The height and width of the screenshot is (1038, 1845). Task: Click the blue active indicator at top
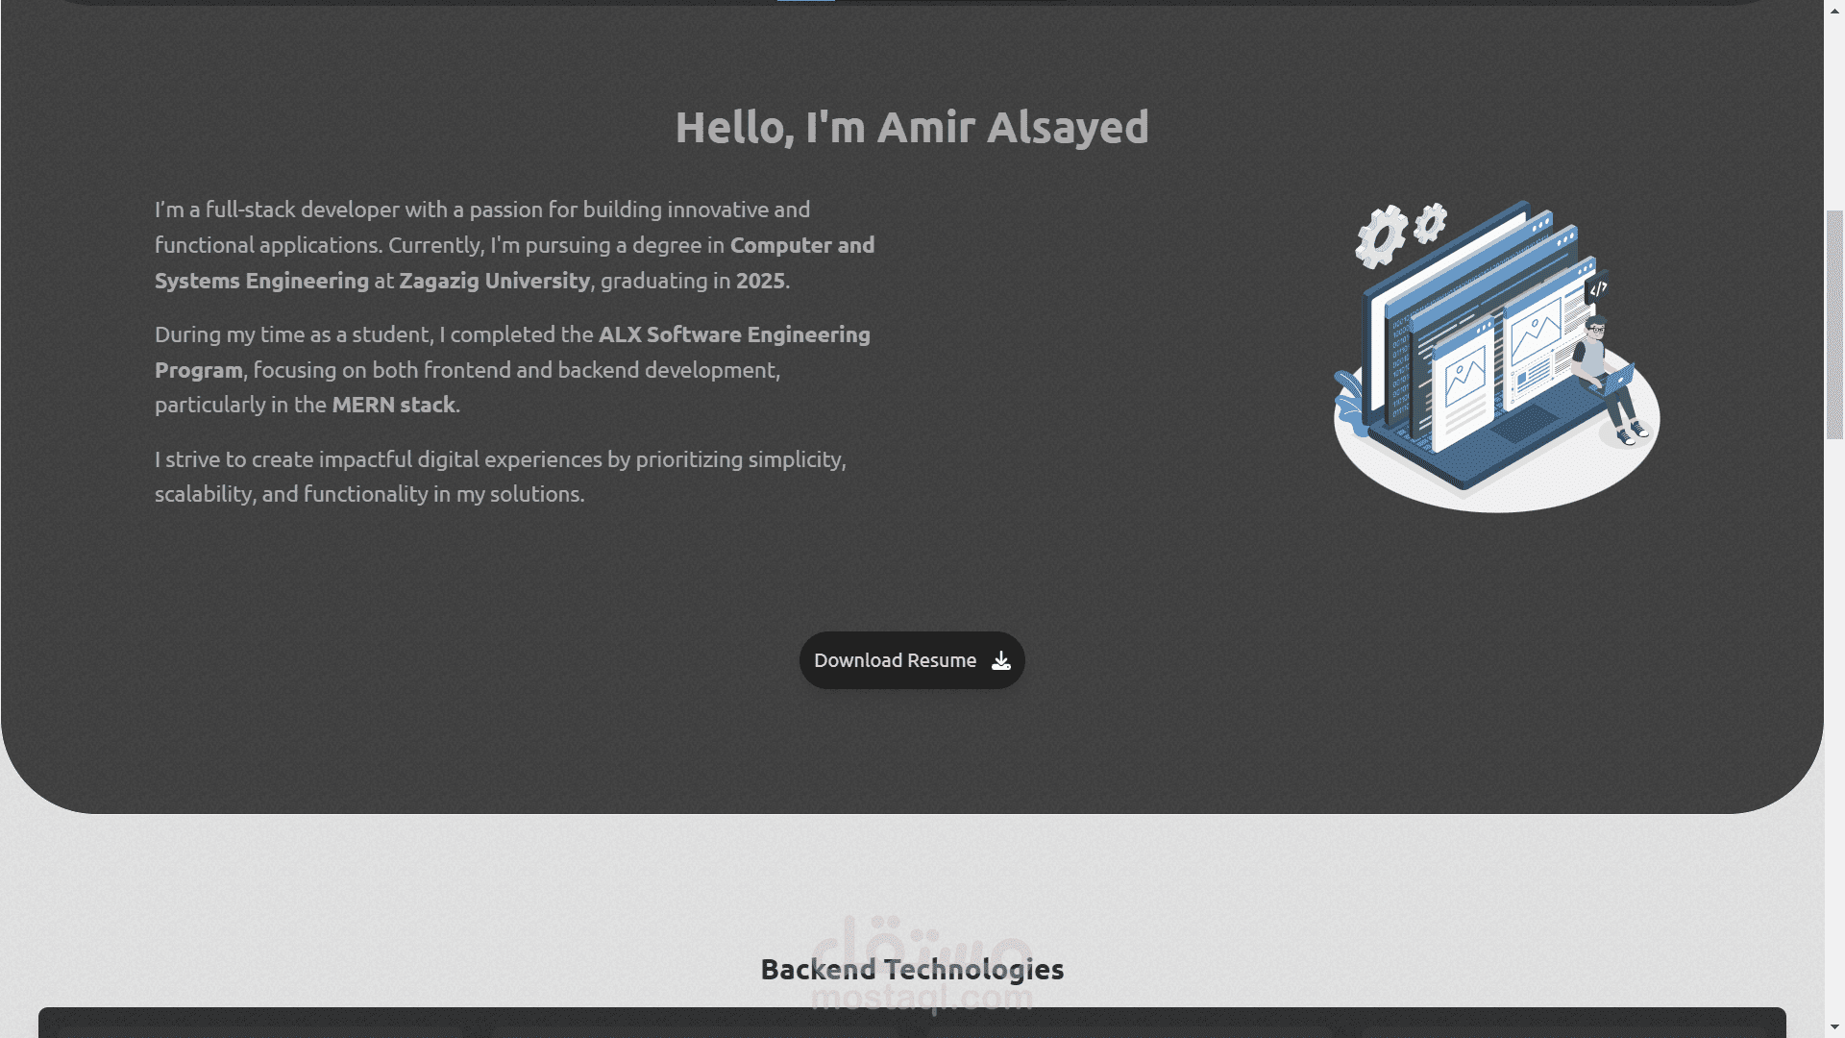806,1
